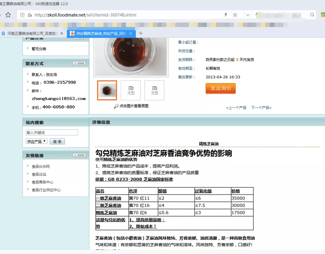Open the 食品论坛 link in the sidebar
325x254 pixels.
click(40, 174)
